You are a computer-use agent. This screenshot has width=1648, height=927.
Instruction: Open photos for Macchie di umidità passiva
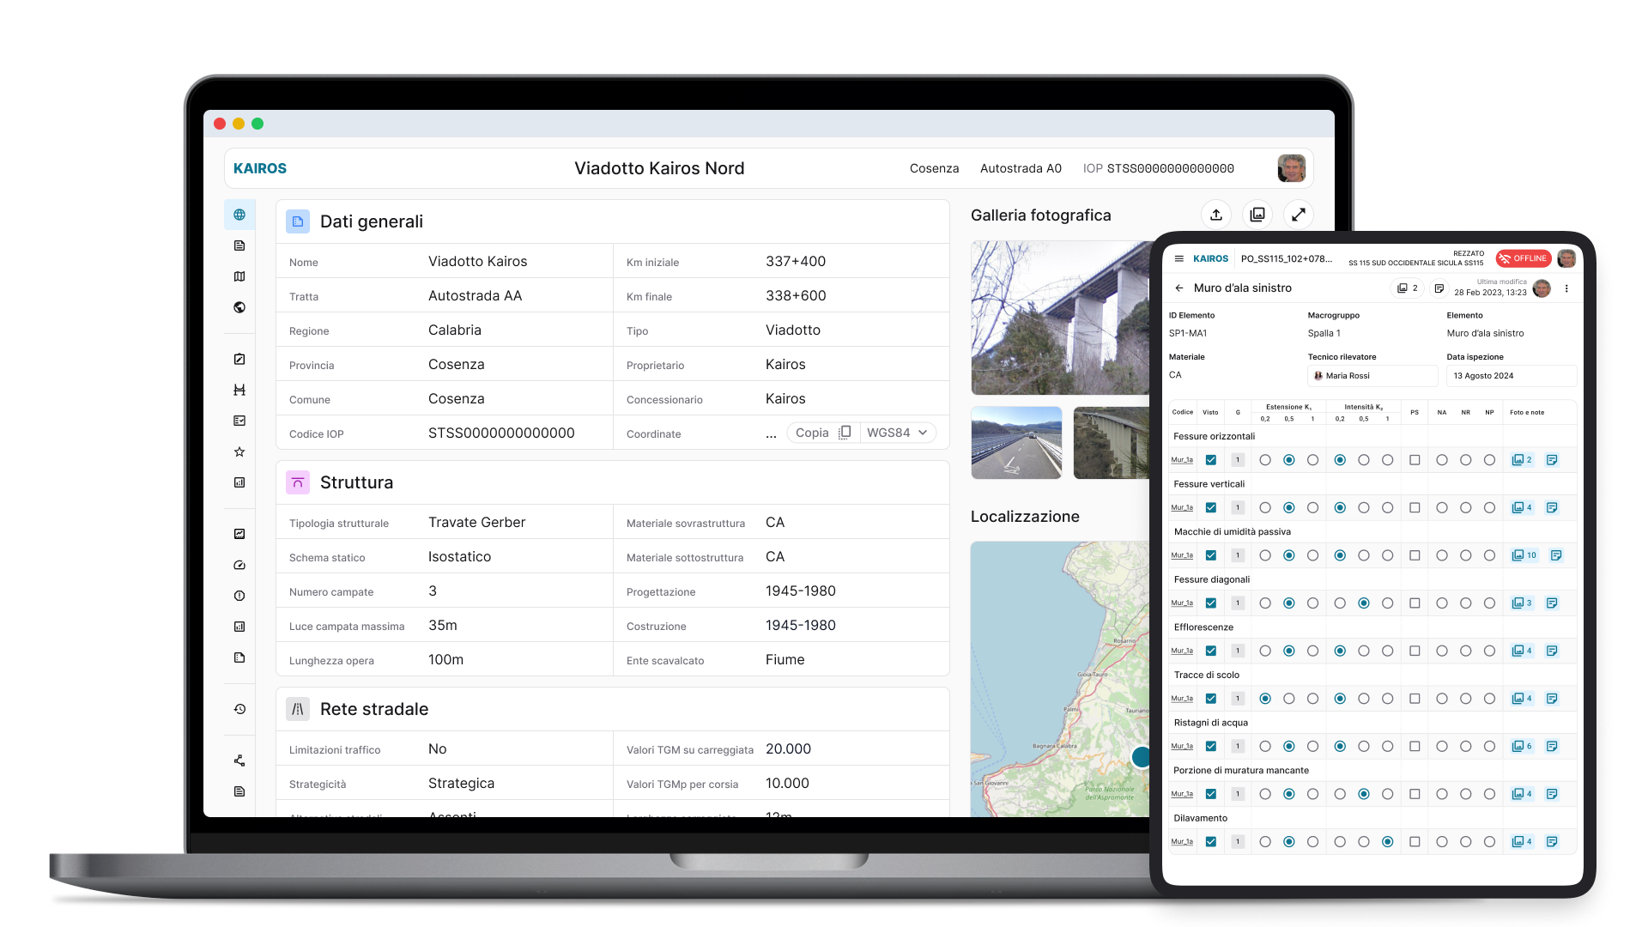(x=1524, y=555)
